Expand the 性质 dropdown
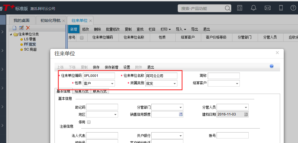This screenshot has height=143, width=298. 112,83
